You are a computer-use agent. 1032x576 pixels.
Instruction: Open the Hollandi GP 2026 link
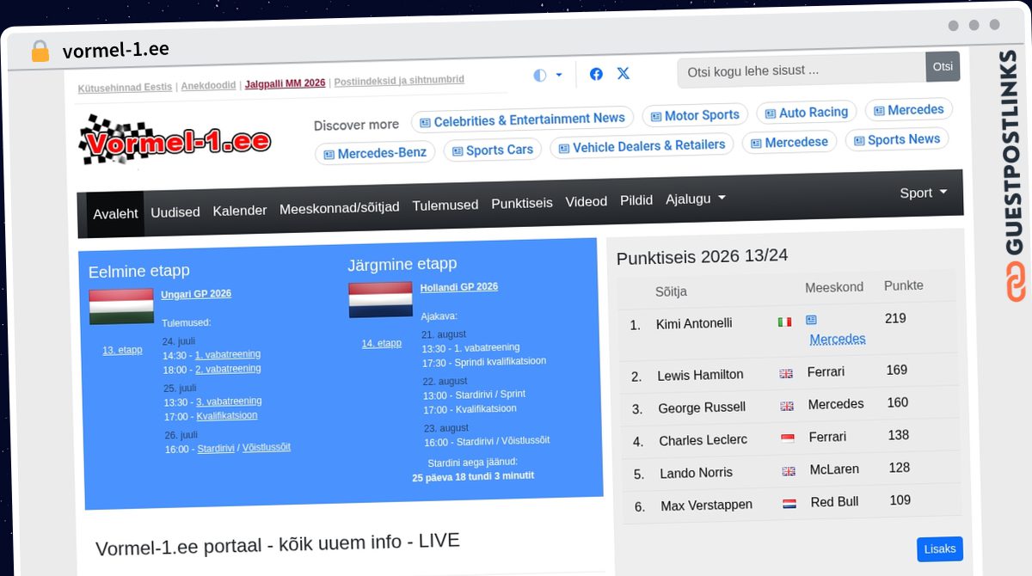[459, 287]
